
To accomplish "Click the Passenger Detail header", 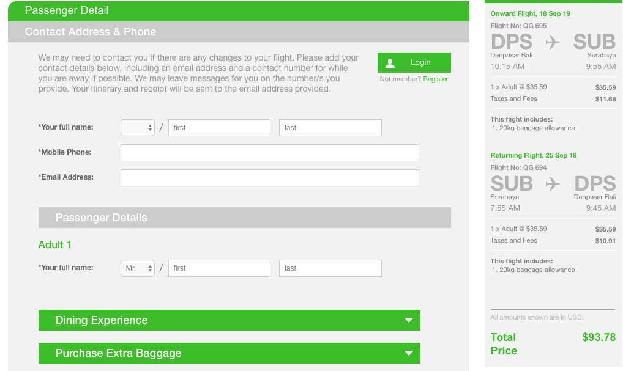I will (x=239, y=11).
